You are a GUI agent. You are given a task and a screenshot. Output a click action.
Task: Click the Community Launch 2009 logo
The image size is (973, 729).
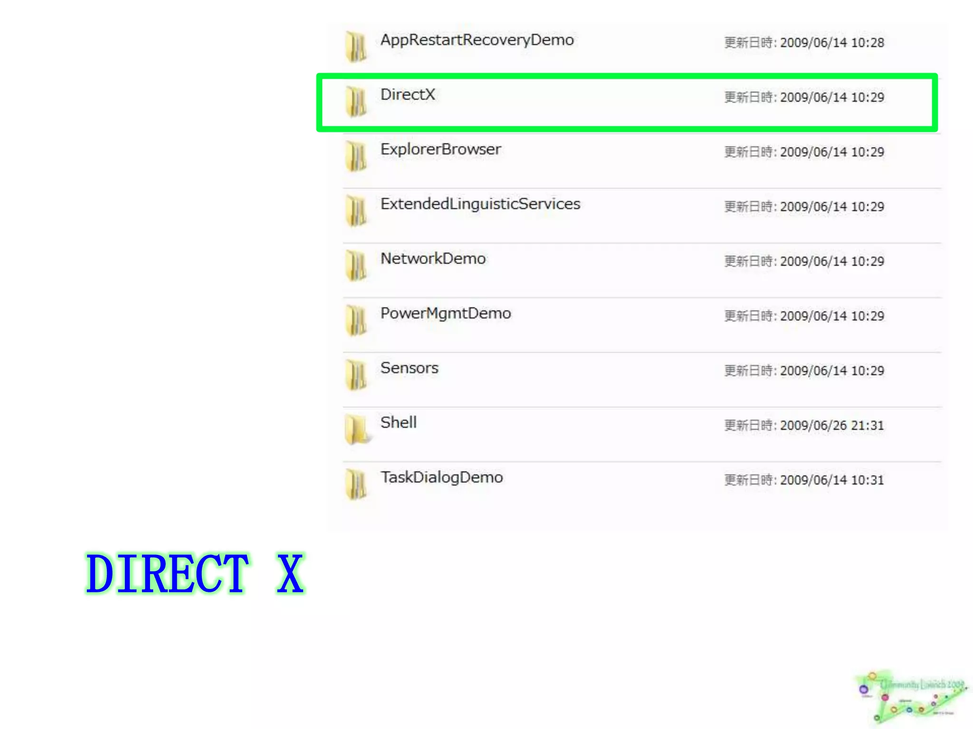click(x=911, y=696)
